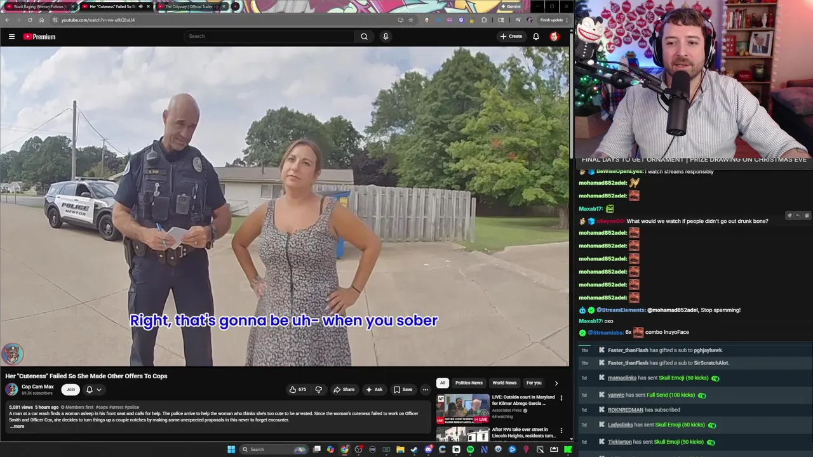Viewport: 813px width, 457px height.
Task: Open the After RVs take over street video
Action: [523, 433]
